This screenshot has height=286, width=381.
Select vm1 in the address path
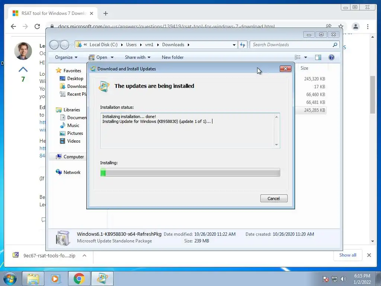pyautogui.click(x=149, y=45)
